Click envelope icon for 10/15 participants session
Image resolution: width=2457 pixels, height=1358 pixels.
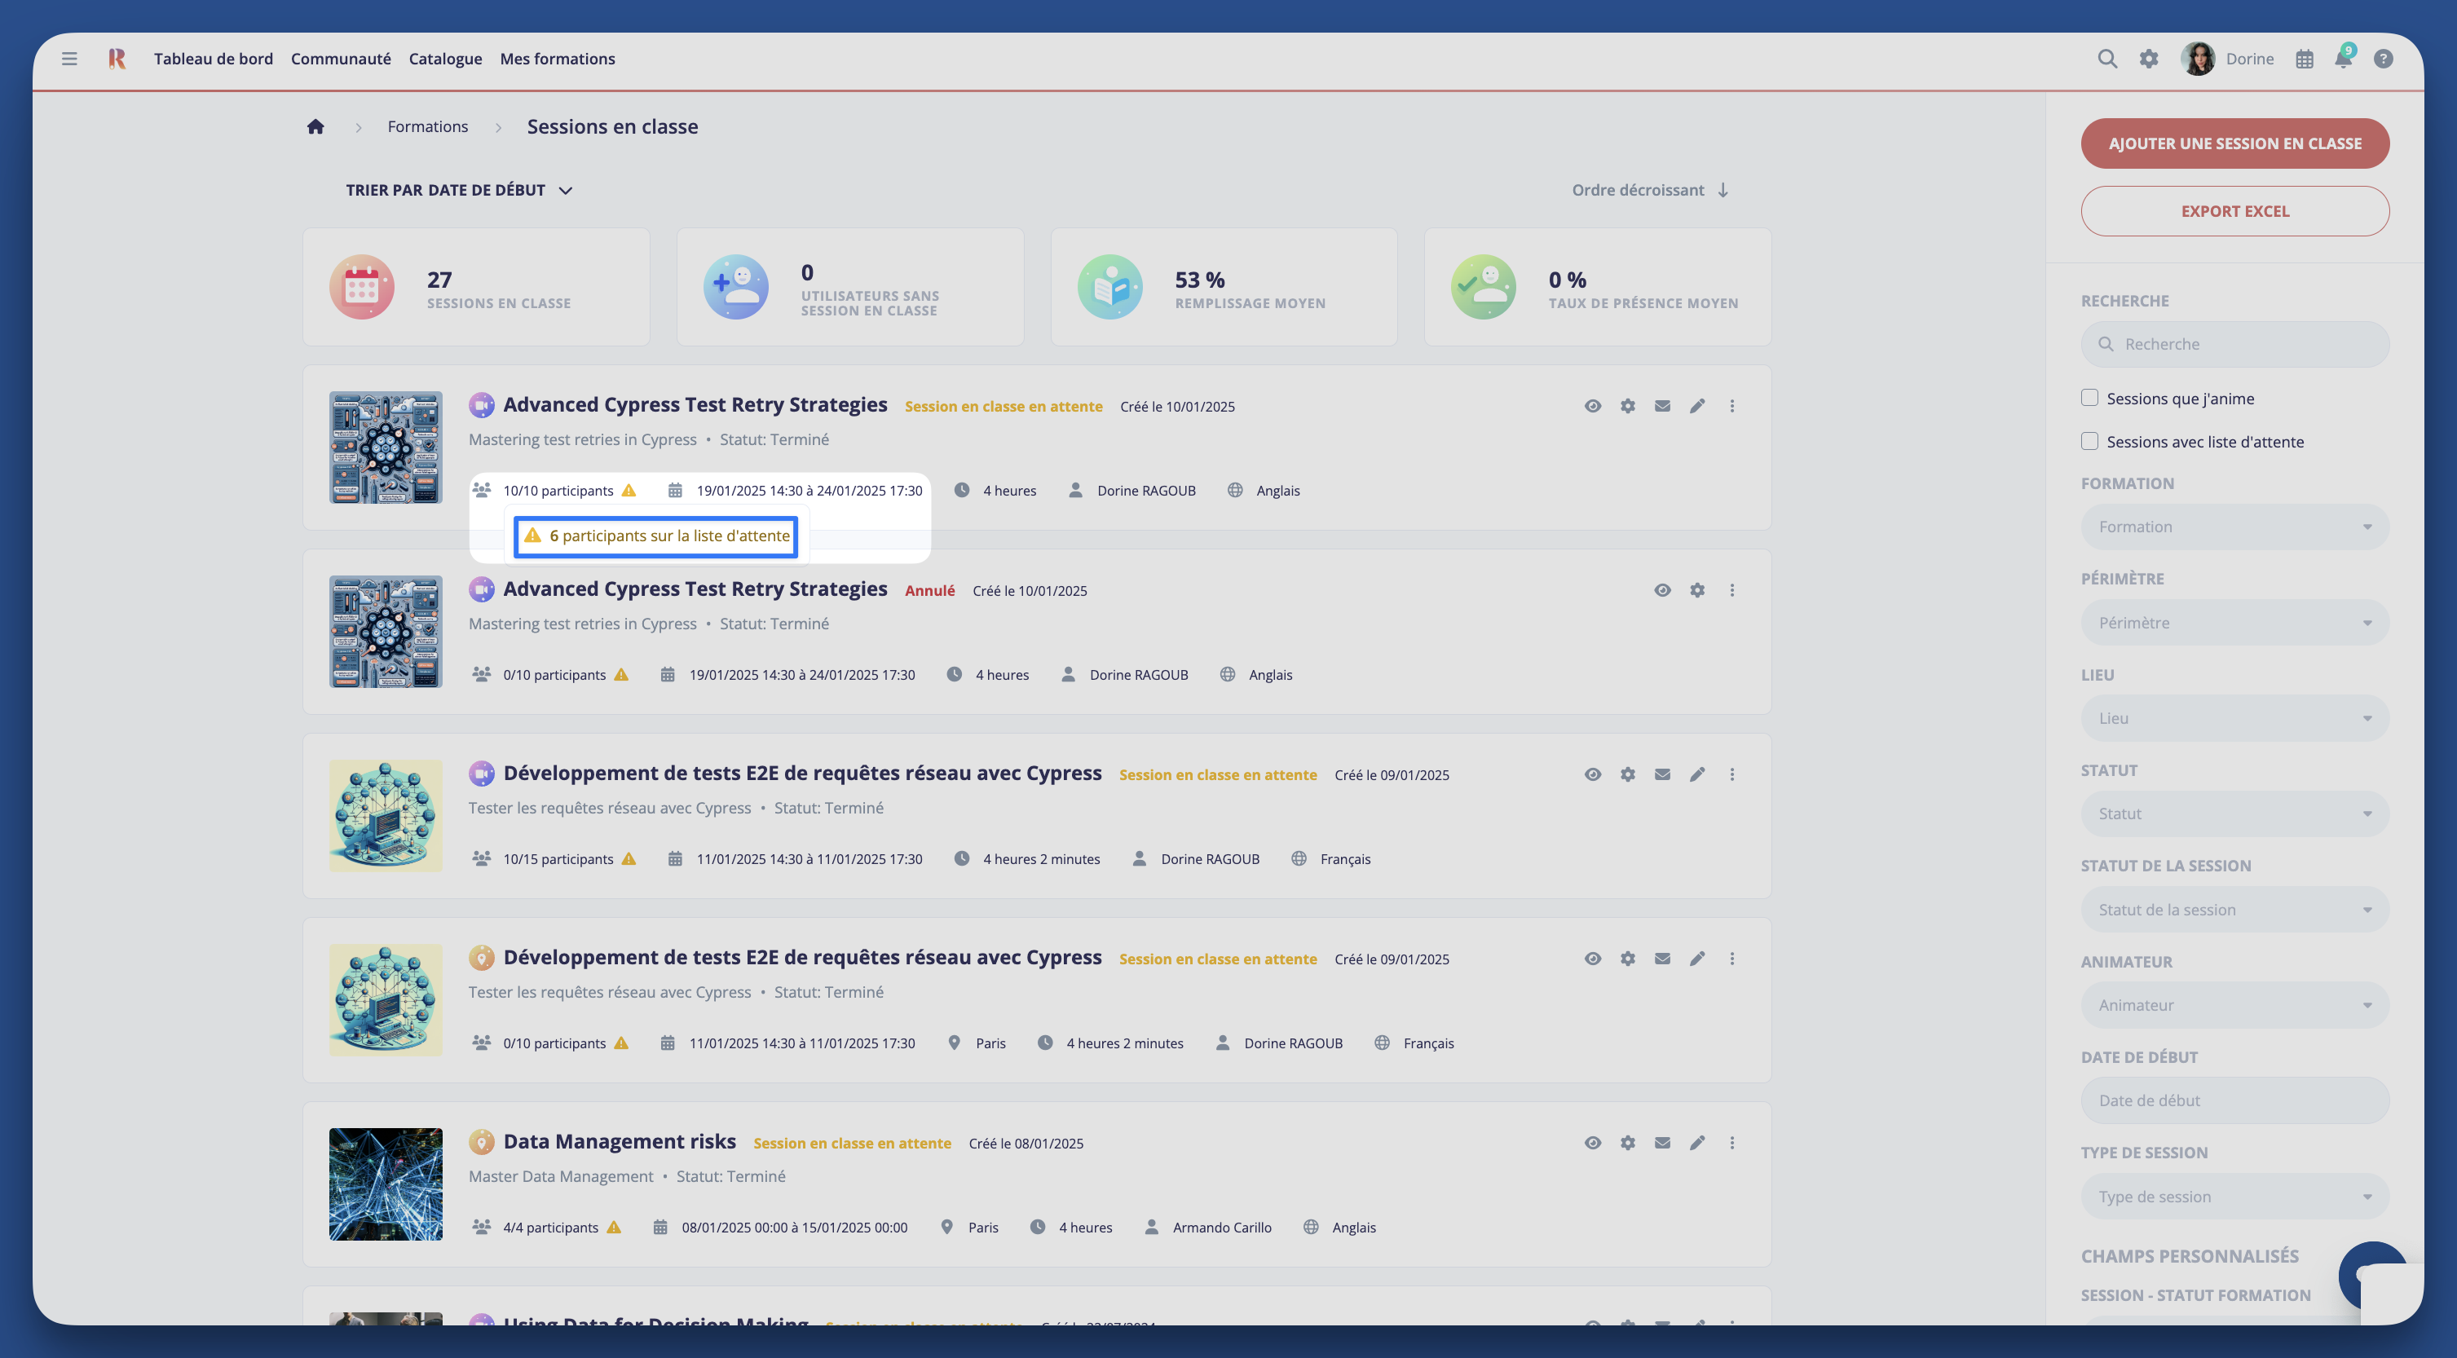coord(1662,774)
